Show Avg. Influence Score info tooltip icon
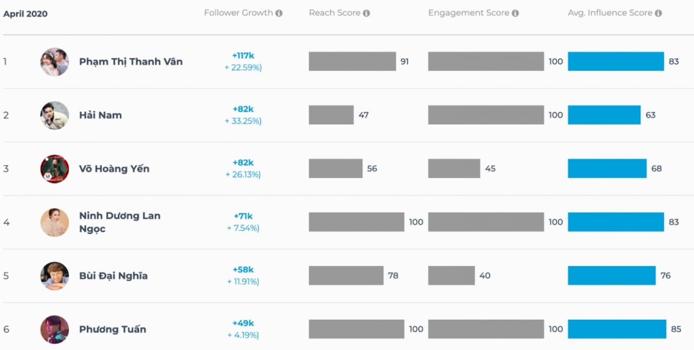Image resolution: width=694 pixels, height=350 pixels. point(658,13)
